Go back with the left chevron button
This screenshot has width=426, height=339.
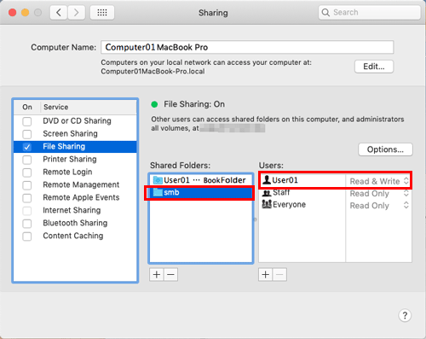pyautogui.click(x=59, y=13)
